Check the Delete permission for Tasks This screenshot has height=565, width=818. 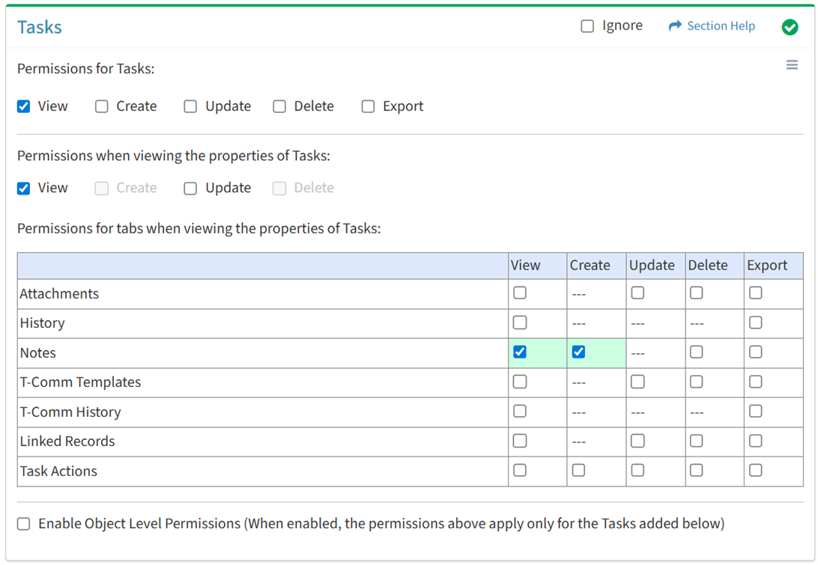(279, 106)
